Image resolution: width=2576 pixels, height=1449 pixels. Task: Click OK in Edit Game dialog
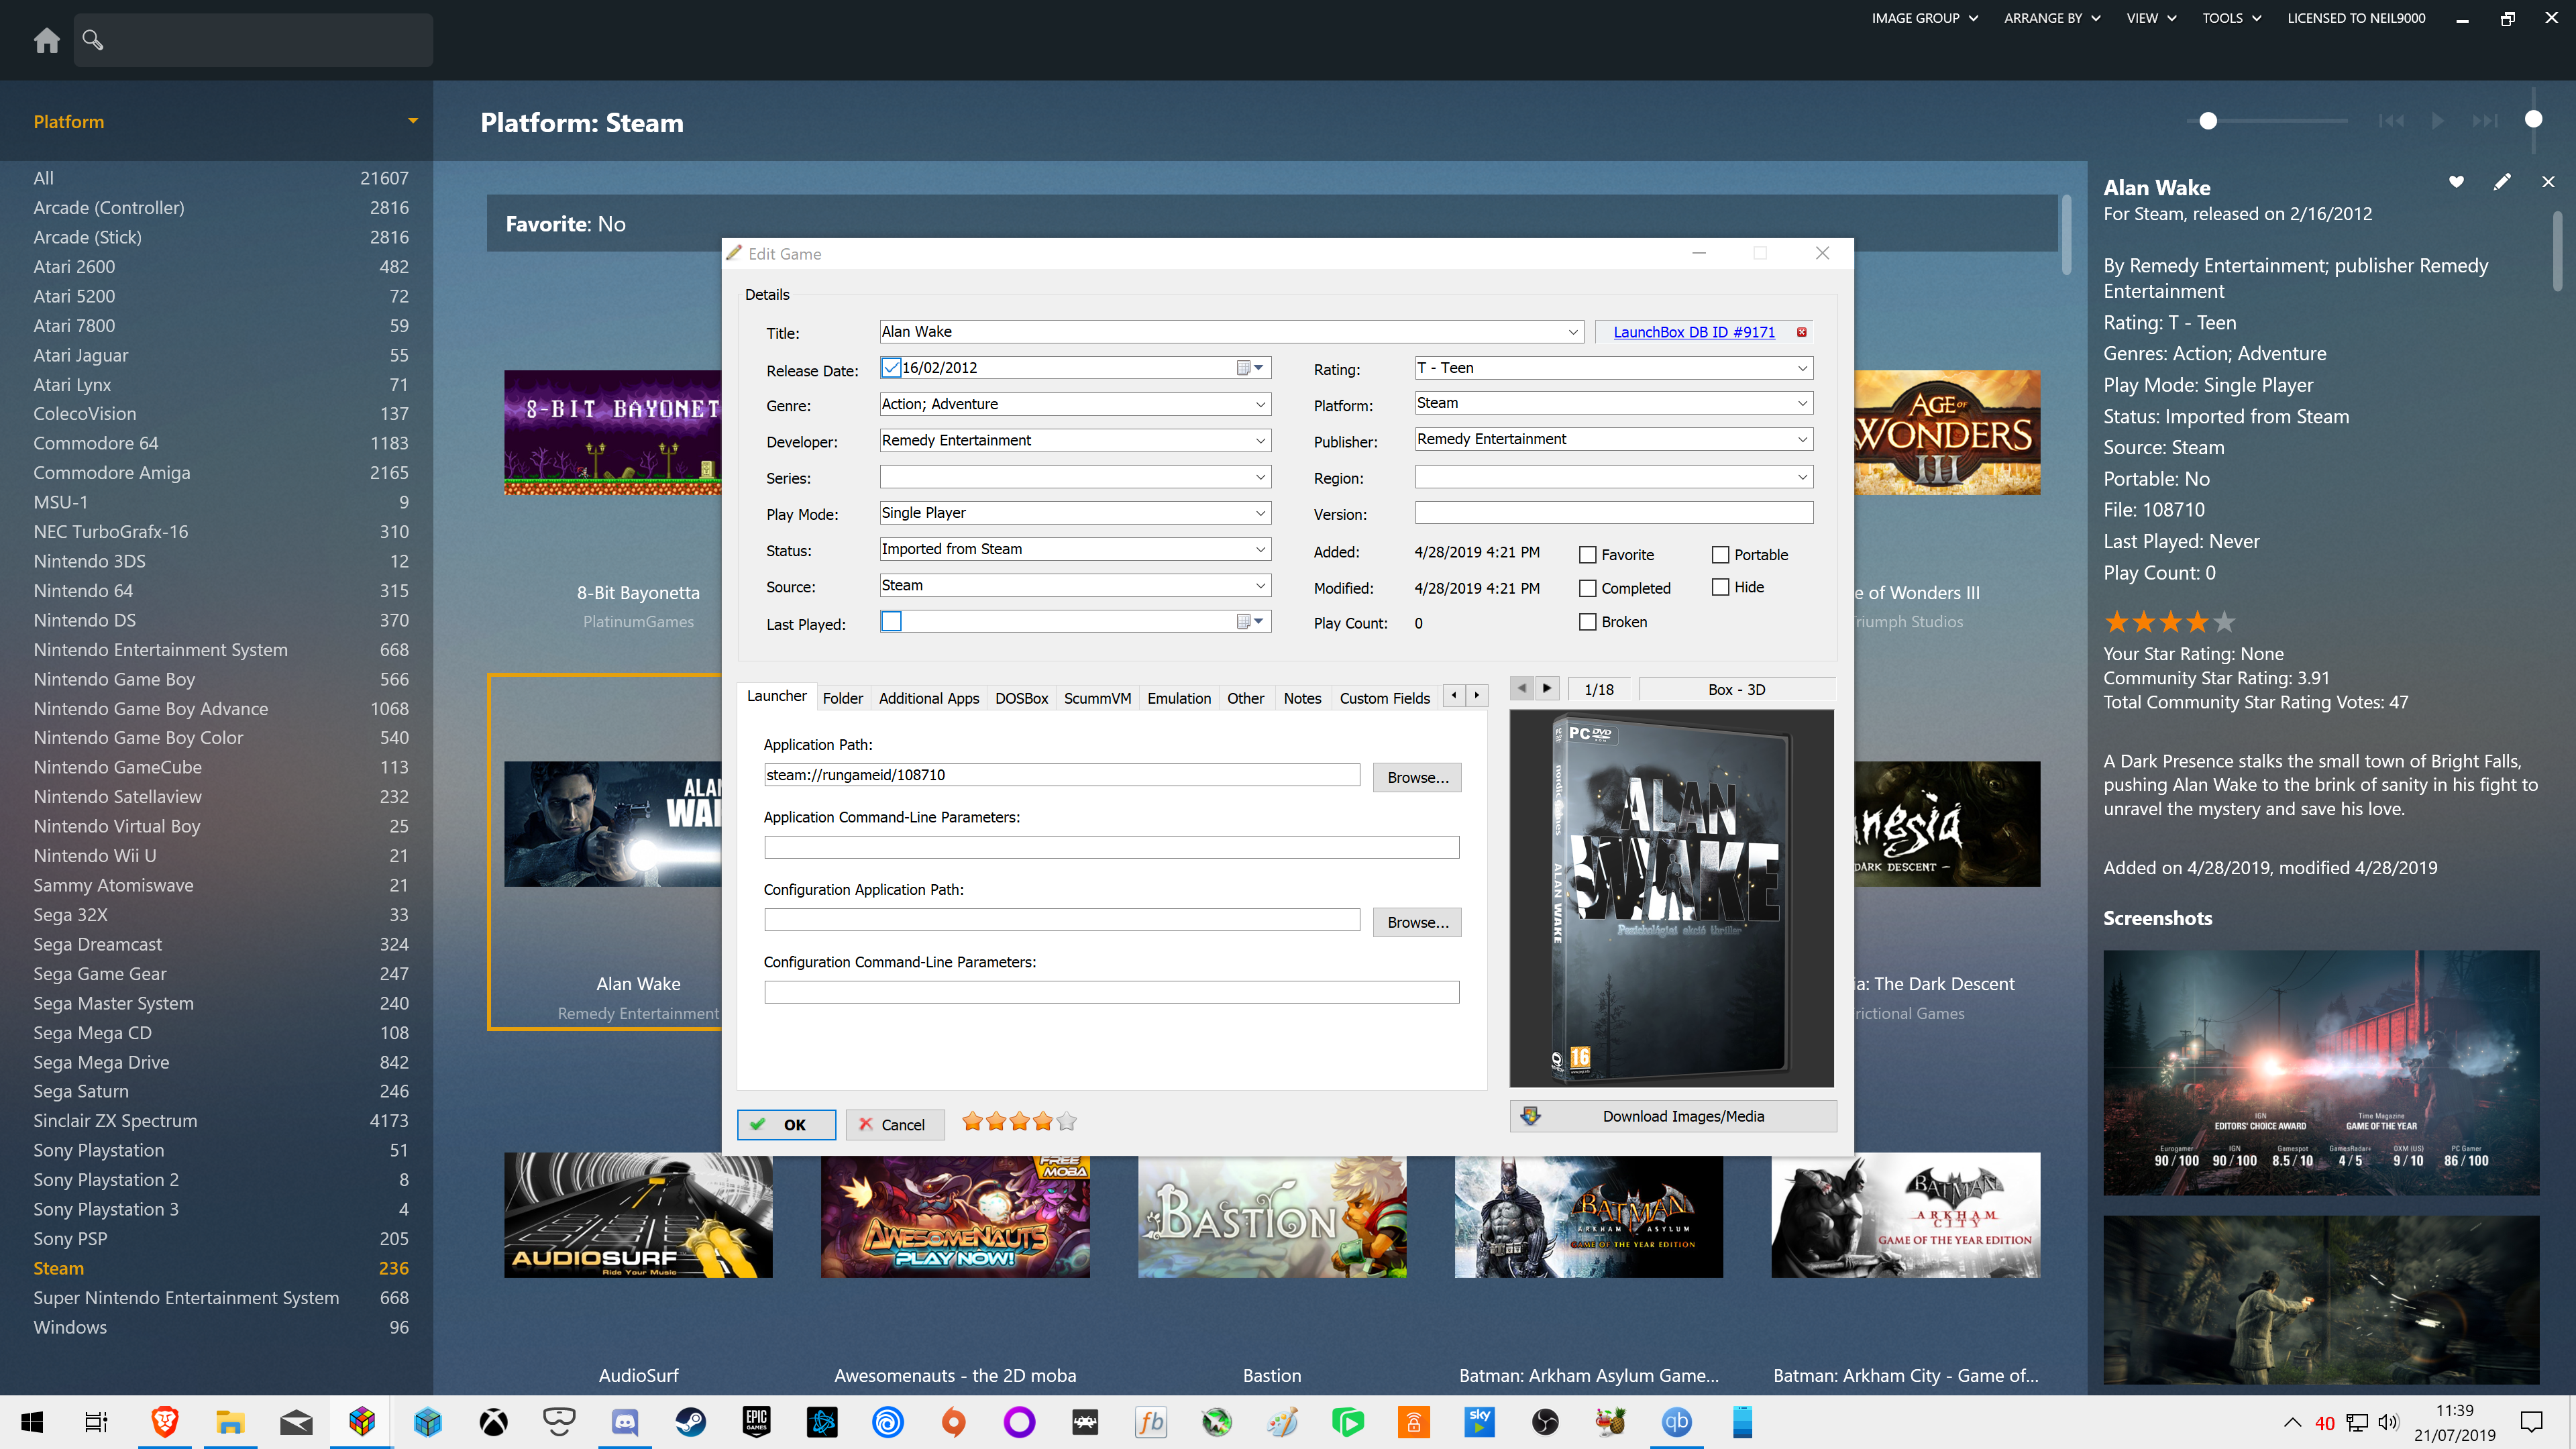pyautogui.click(x=786, y=1124)
